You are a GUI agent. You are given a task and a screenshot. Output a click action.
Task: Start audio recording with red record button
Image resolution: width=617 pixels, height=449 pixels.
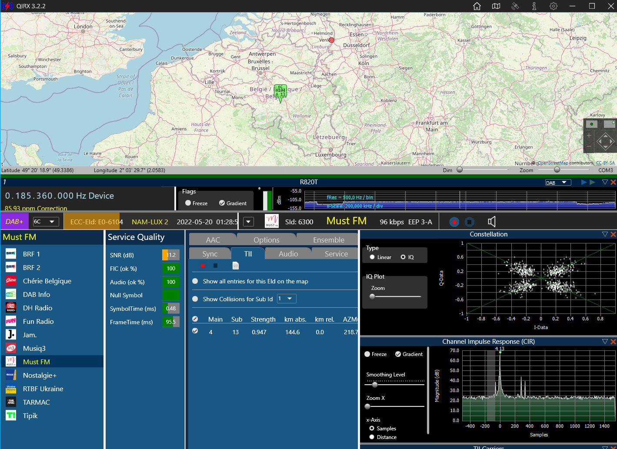[x=454, y=222]
